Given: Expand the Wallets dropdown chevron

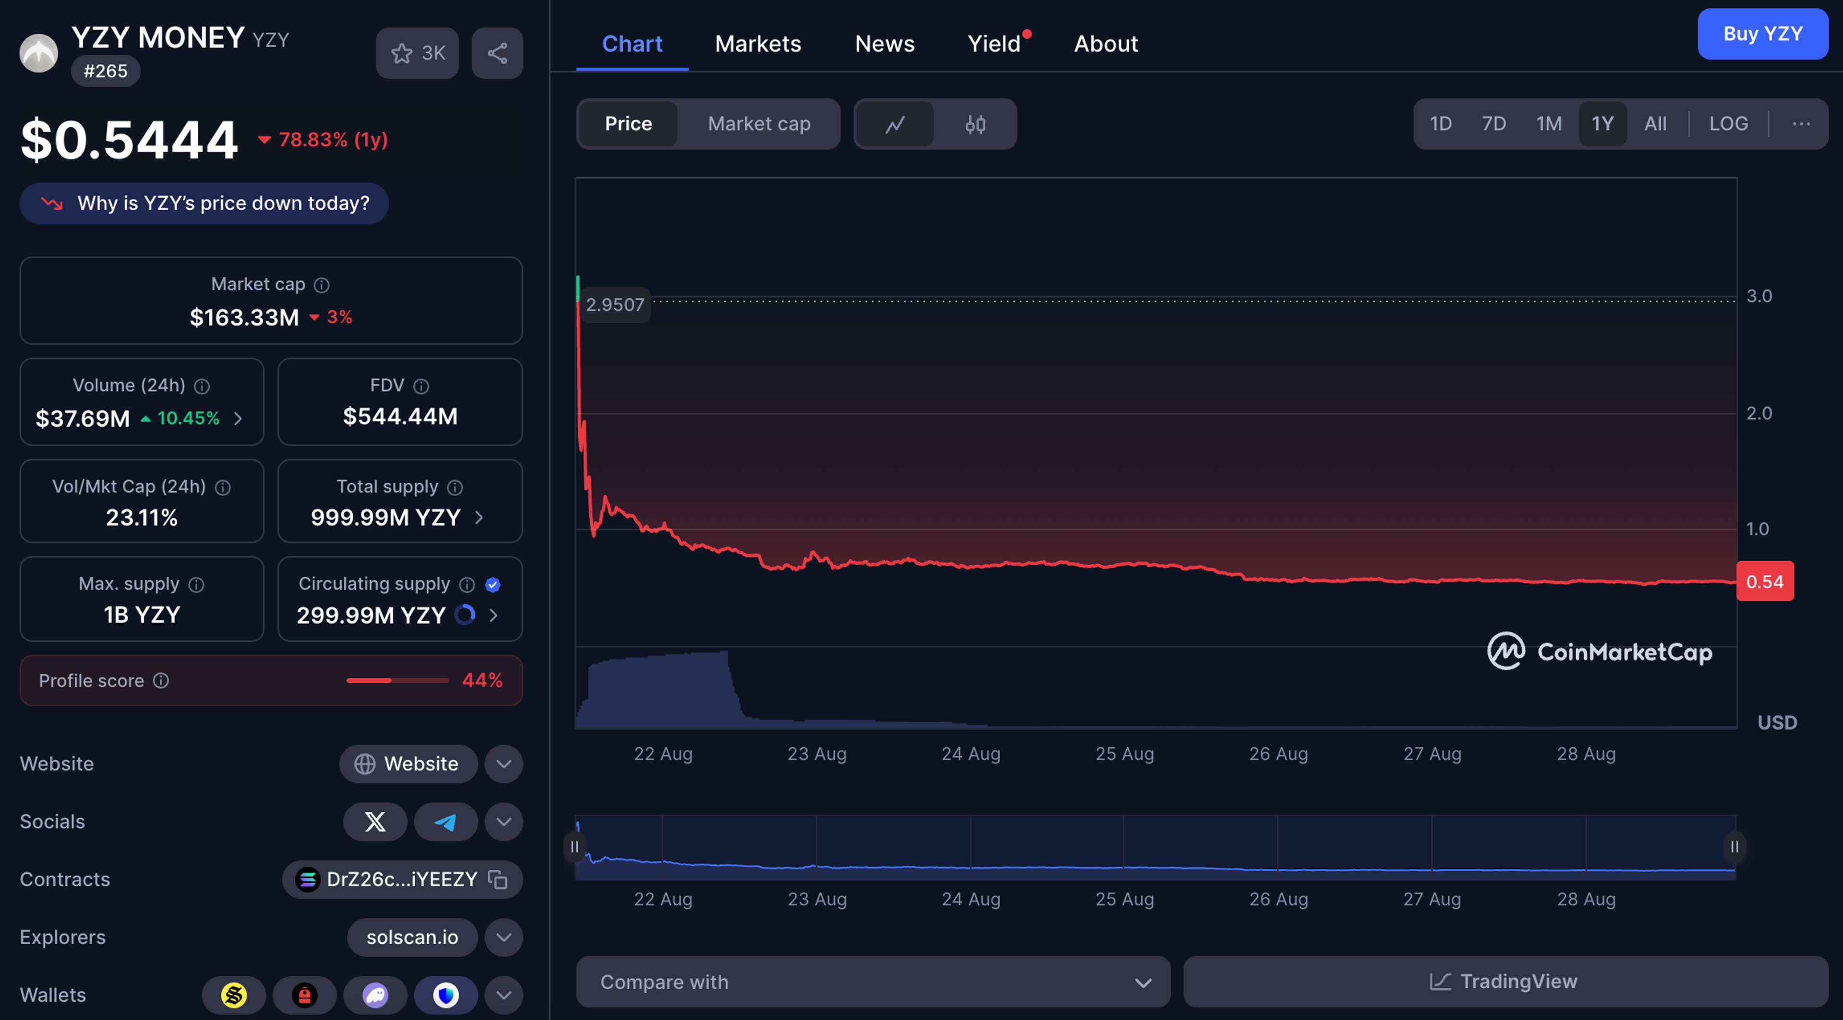Looking at the screenshot, I should 503,995.
